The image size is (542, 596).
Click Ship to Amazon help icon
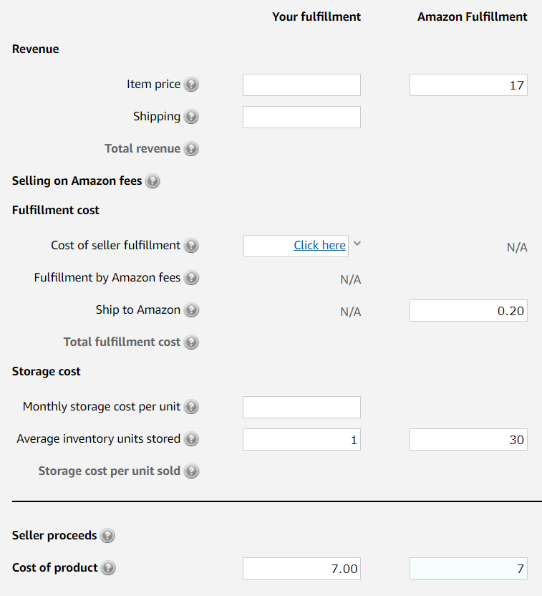point(191,310)
